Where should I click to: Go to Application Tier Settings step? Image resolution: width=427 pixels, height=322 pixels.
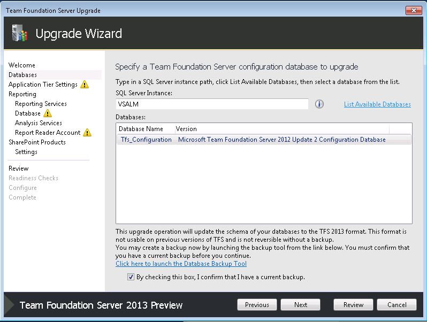(43, 85)
